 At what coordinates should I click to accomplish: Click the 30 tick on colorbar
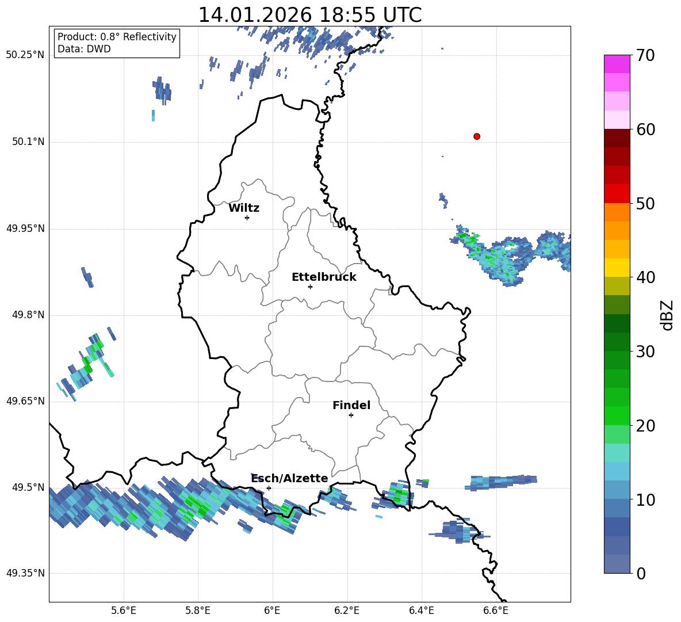pos(645,352)
